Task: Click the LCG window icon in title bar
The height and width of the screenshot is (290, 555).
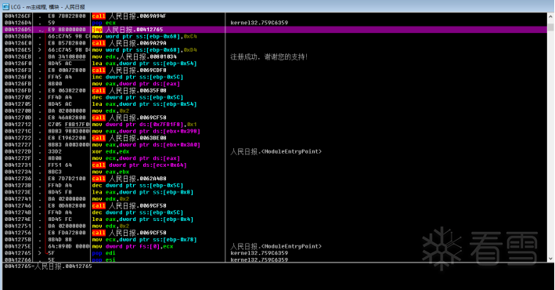Action: pyautogui.click(x=5, y=6)
